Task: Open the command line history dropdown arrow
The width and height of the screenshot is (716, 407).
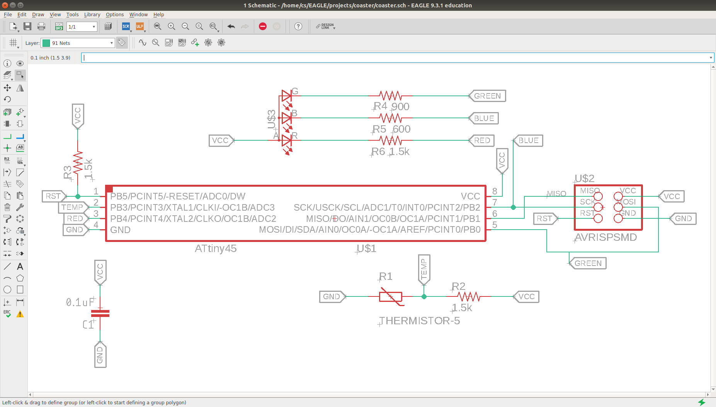Action: coord(711,58)
